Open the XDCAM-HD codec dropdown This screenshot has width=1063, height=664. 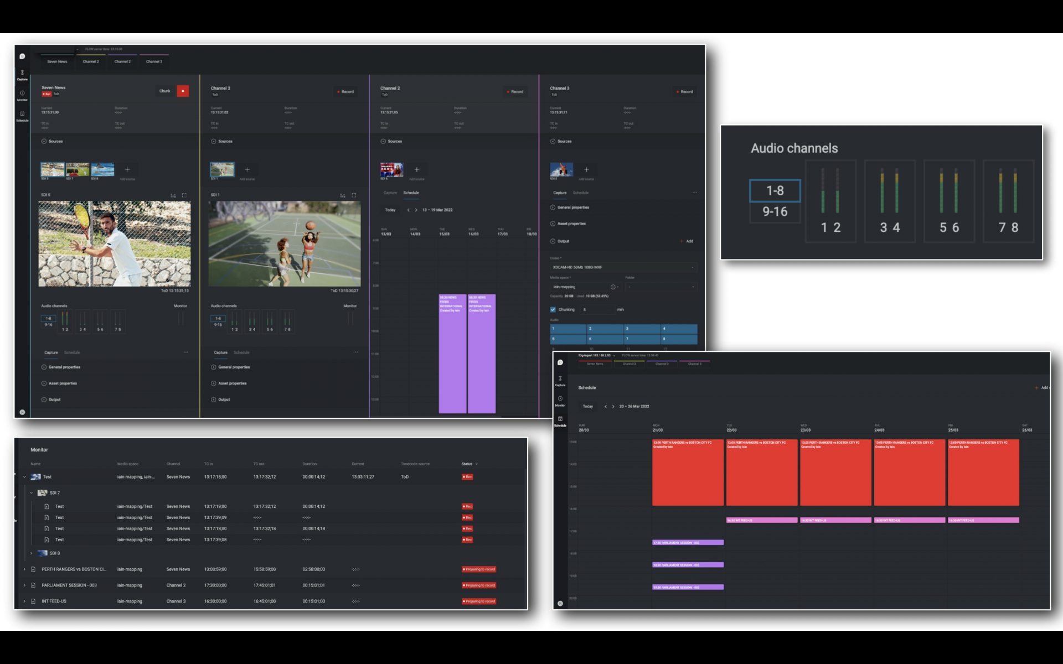click(x=623, y=267)
